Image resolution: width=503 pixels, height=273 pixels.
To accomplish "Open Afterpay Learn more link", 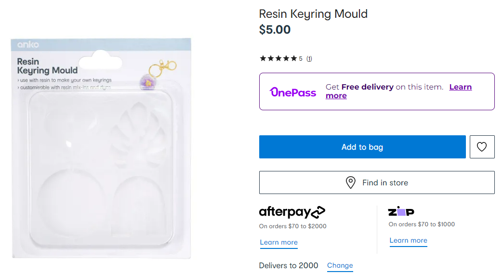I will 278,242.
